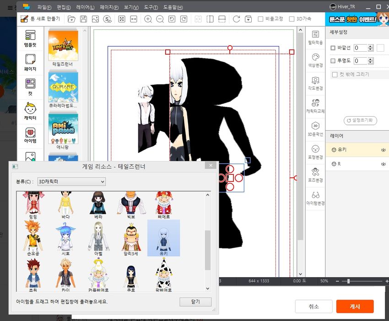Click the vertical split toolbar icon
The image size is (389, 321).
210,19
